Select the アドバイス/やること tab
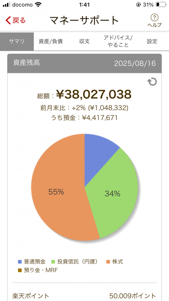Screen dimensions: 169x301 [x=118, y=41]
